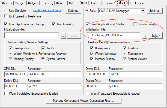Open simulator Settings button
This screenshot has width=167, height=108.
tap(73, 11)
